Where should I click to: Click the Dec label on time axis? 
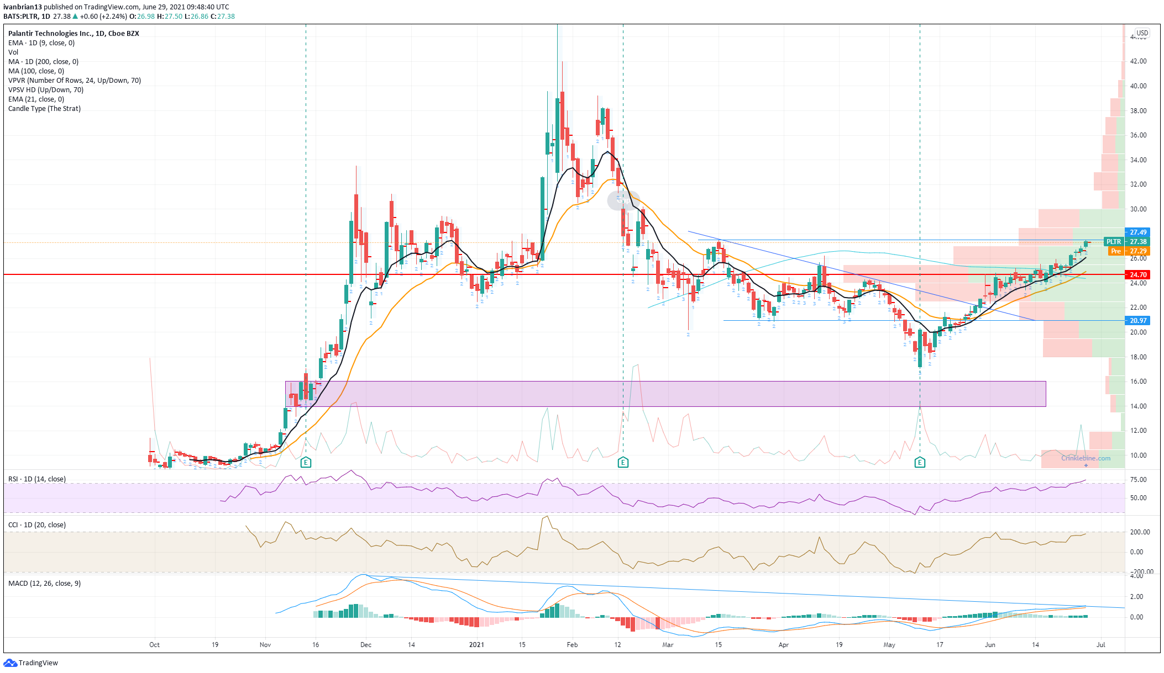point(366,644)
